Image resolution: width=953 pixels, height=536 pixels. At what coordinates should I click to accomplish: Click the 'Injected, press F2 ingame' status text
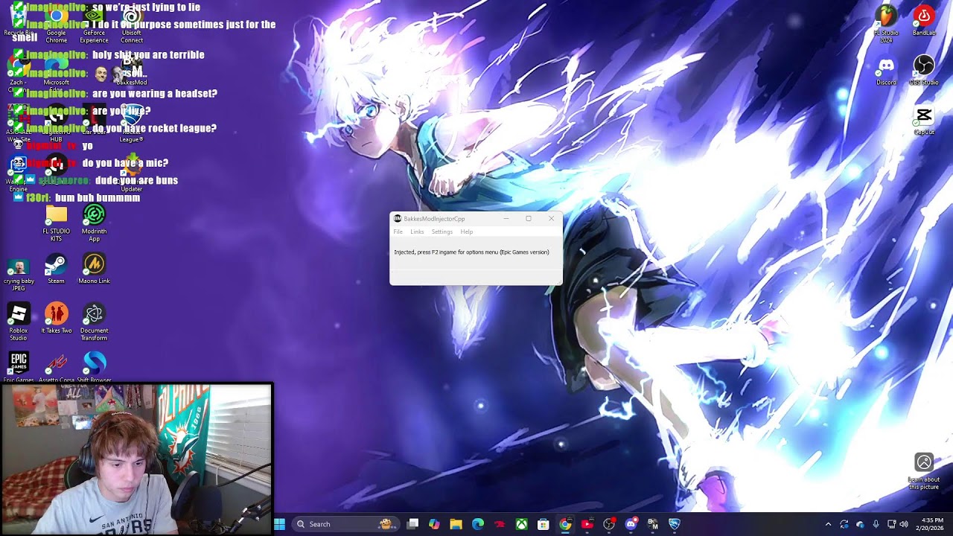(x=471, y=252)
